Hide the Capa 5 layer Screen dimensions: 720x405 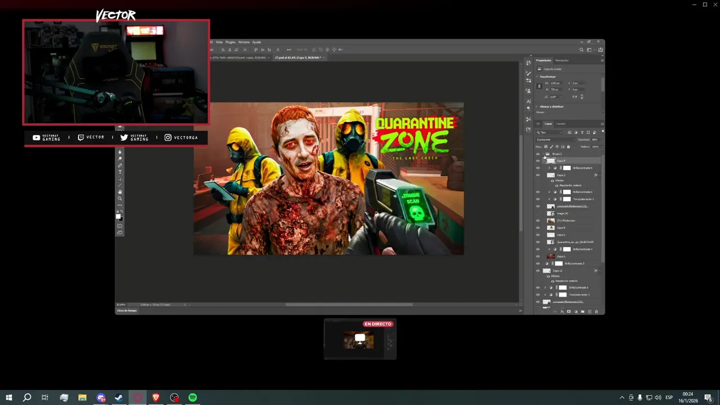click(x=538, y=256)
